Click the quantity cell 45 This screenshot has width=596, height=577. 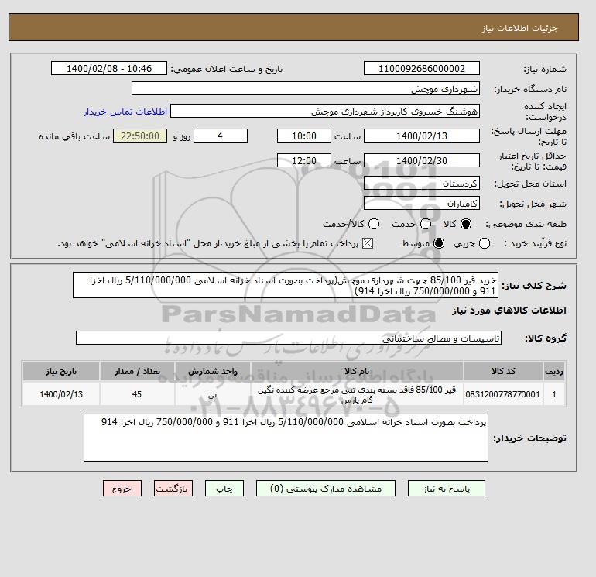click(x=137, y=394)
